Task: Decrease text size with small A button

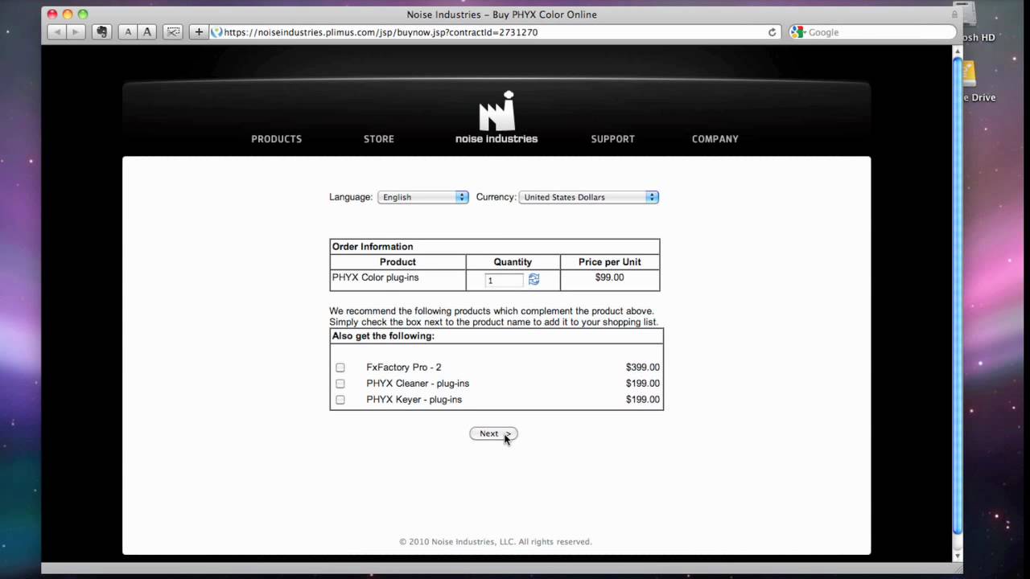Action: (x=127, y=32)
